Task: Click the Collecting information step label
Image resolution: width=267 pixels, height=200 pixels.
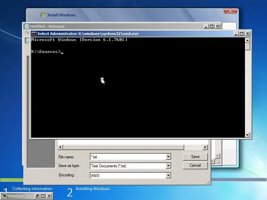Action: pos(32,189)
